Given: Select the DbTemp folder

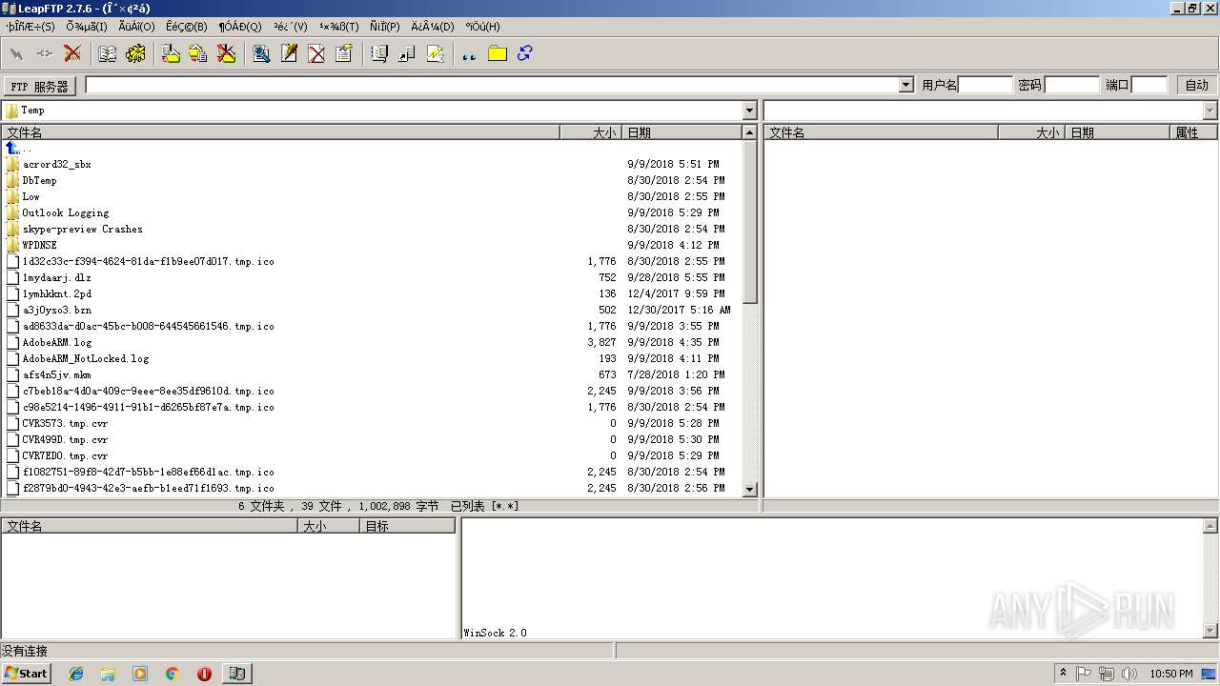Looking at the screenshot, I should point(39,180).
